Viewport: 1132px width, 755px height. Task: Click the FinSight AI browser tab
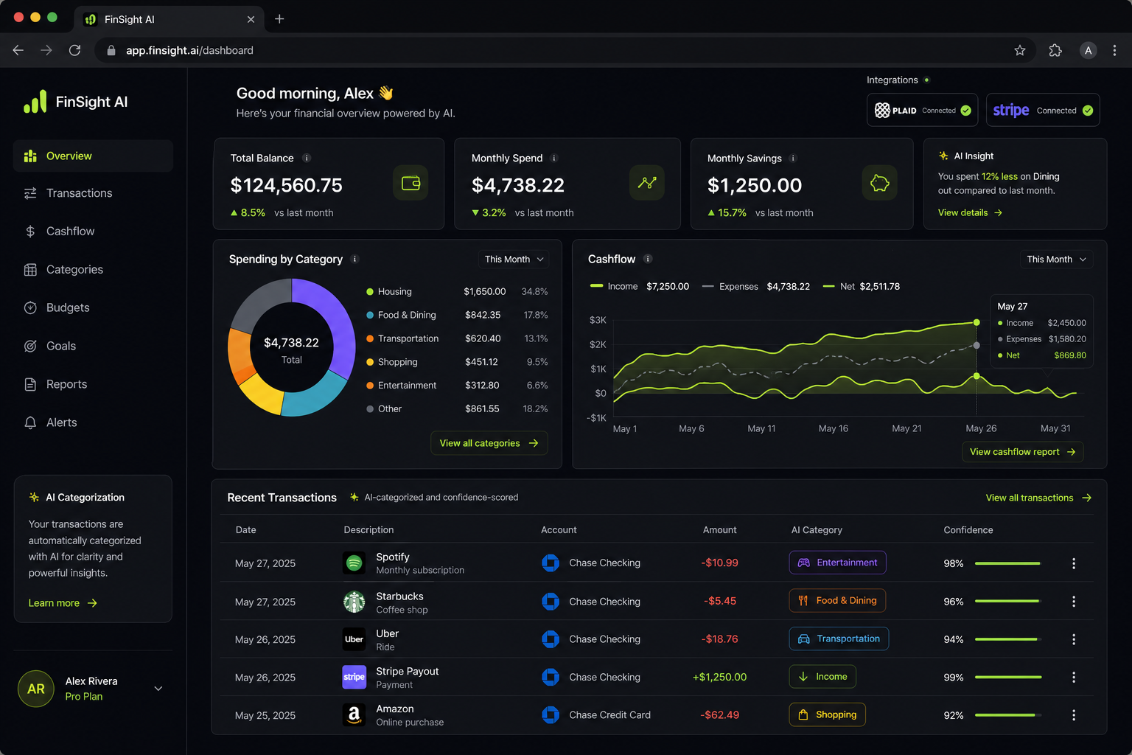click(x=170, y=19)
